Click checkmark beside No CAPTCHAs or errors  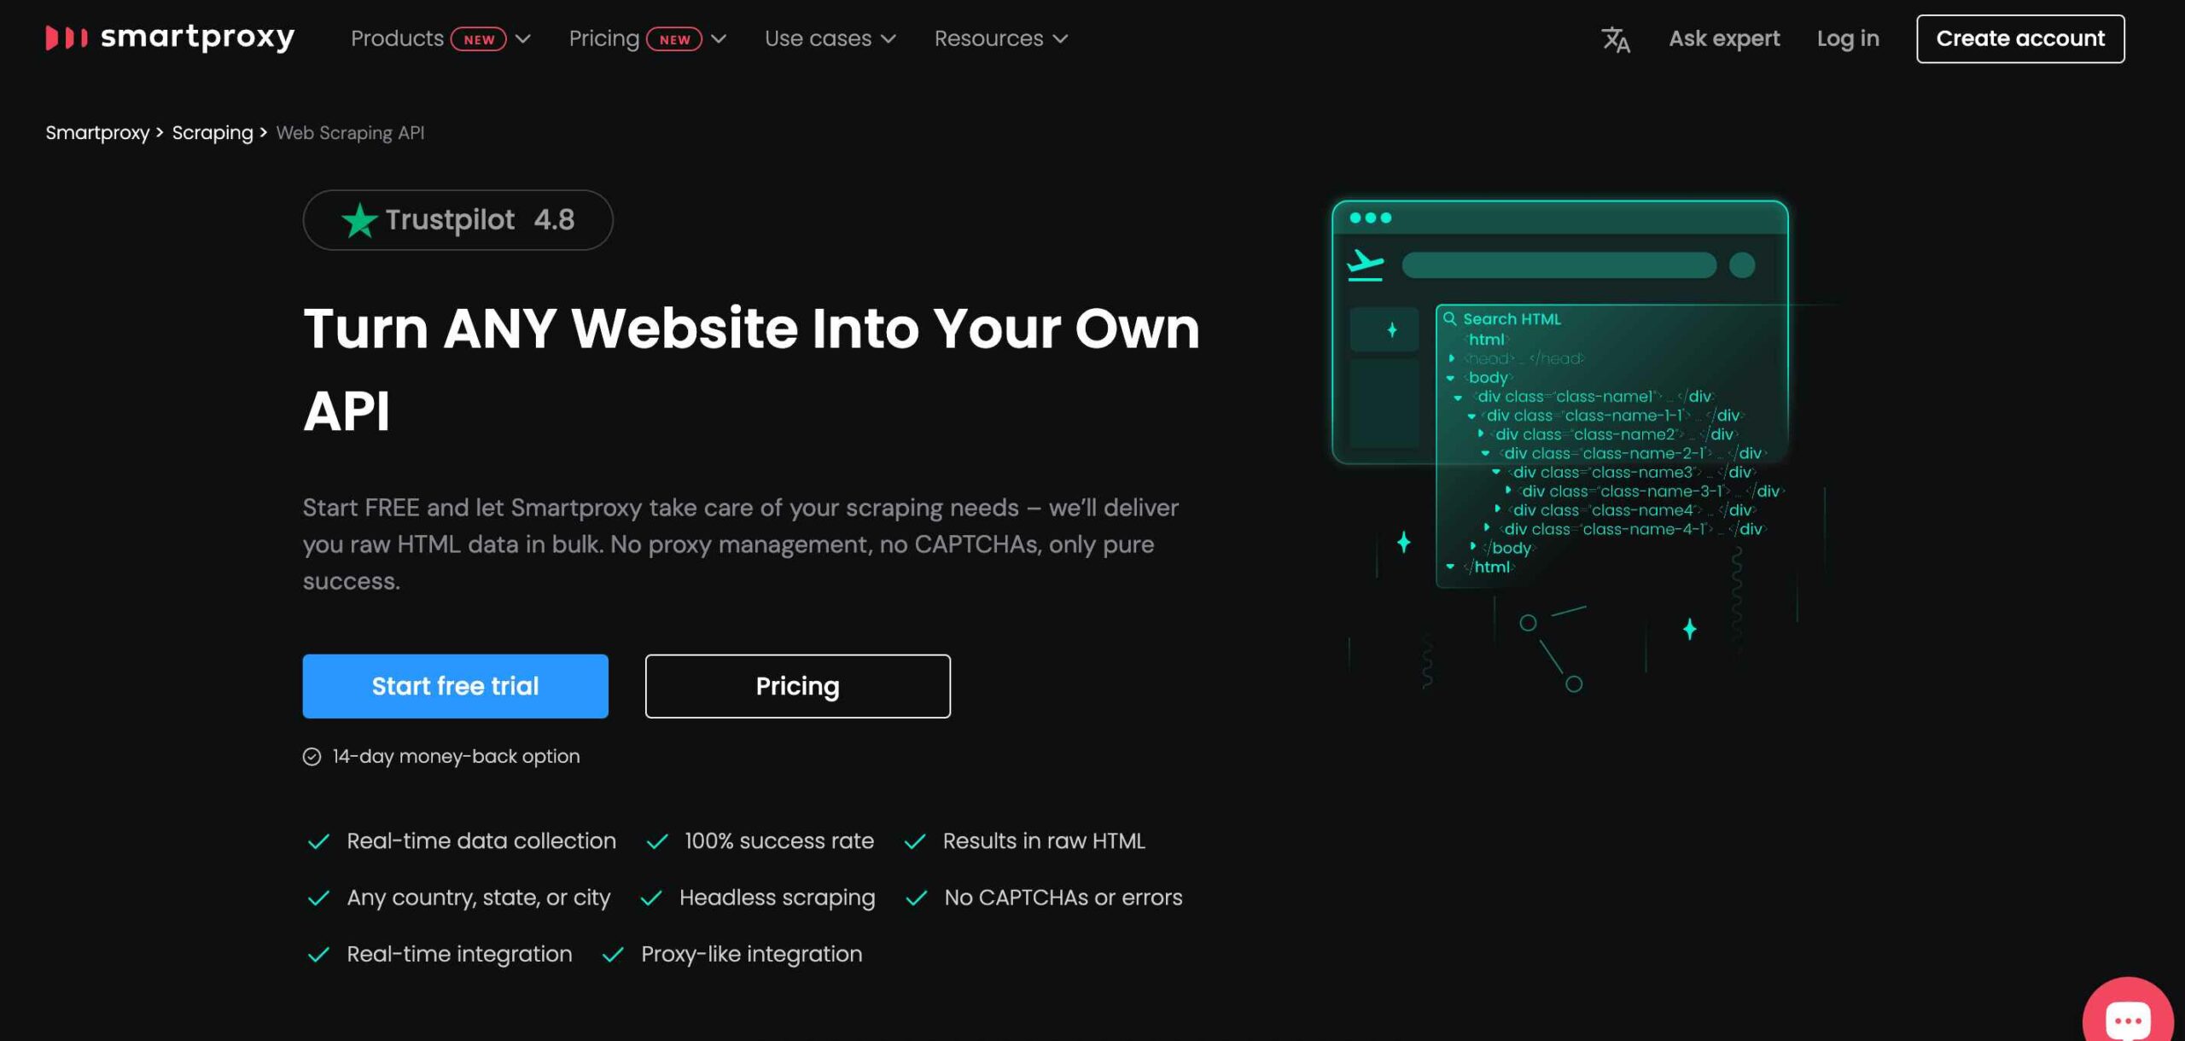(916, 898)
